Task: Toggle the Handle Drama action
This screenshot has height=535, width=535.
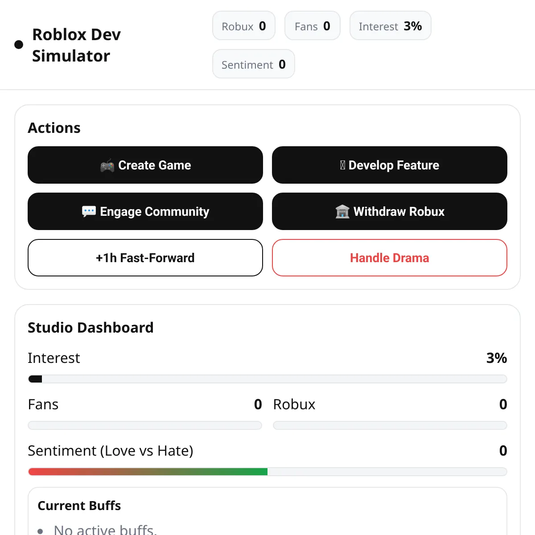Action: click(389, 258)
